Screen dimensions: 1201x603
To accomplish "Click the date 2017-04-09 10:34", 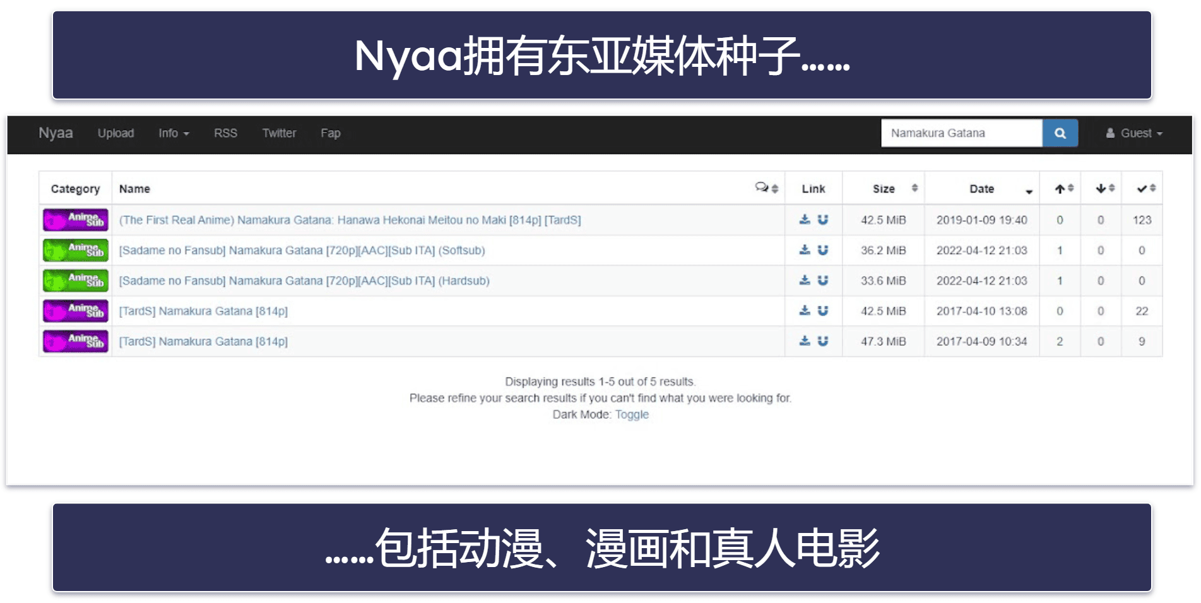I will (x=982, y=341).
